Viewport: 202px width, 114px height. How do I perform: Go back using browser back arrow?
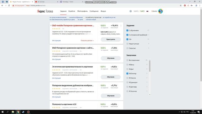coord(2,6)
